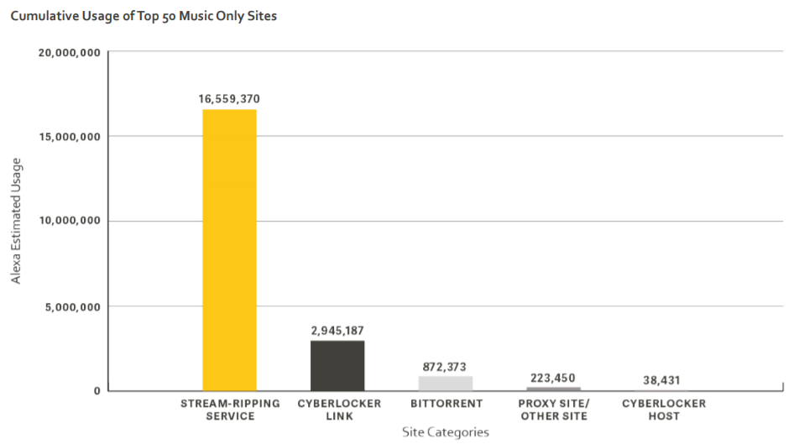The image size is (799, 444).
Task: Click the dark Cyberlocker Link bar
Action: click(x=337, y=365)
